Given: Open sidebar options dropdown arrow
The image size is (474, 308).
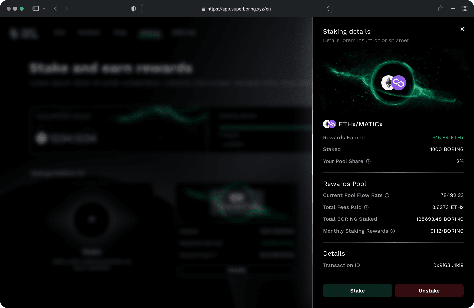Looking at the screenshot, I should tap(44, 9).
